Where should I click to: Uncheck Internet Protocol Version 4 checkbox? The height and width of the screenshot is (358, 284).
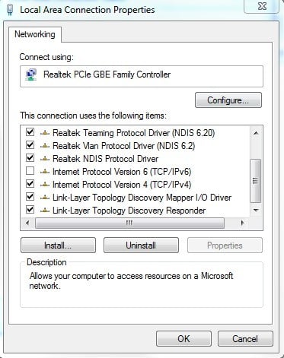point(30,183)
